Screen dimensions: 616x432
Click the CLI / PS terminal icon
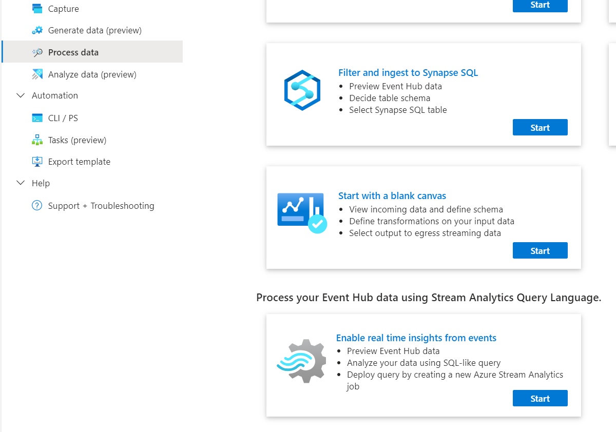click(x=37, y=118)
